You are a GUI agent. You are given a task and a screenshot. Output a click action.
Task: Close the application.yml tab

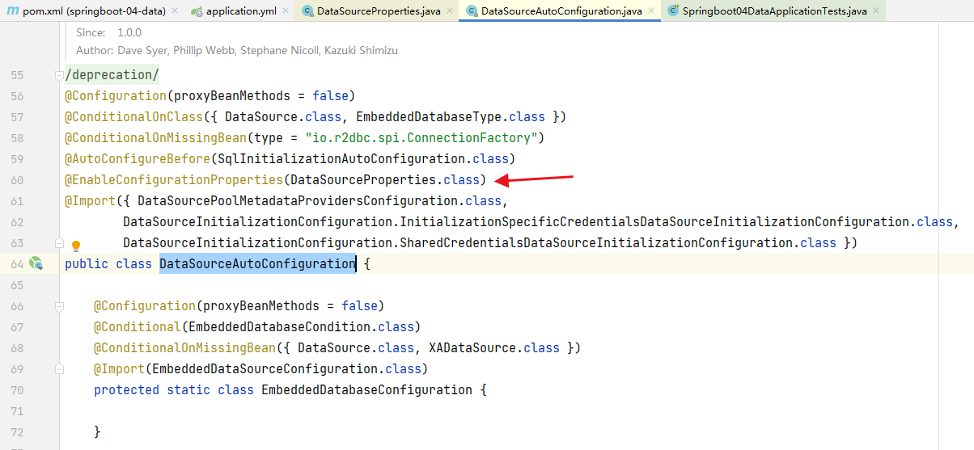pyautogui.click(x=285, y=11)
